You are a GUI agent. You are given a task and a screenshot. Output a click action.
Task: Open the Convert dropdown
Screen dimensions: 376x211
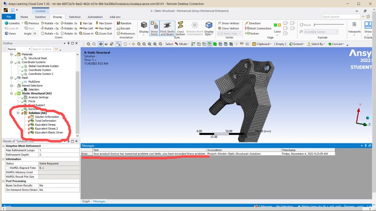(336, 44)
